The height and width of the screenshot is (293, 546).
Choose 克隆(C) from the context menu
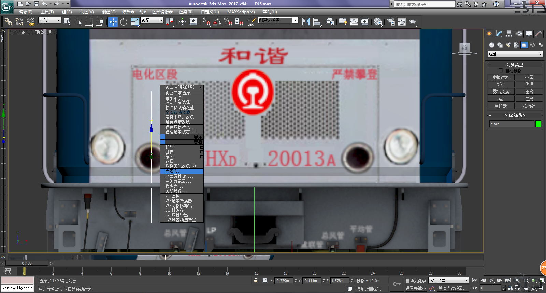click(182, 171)
